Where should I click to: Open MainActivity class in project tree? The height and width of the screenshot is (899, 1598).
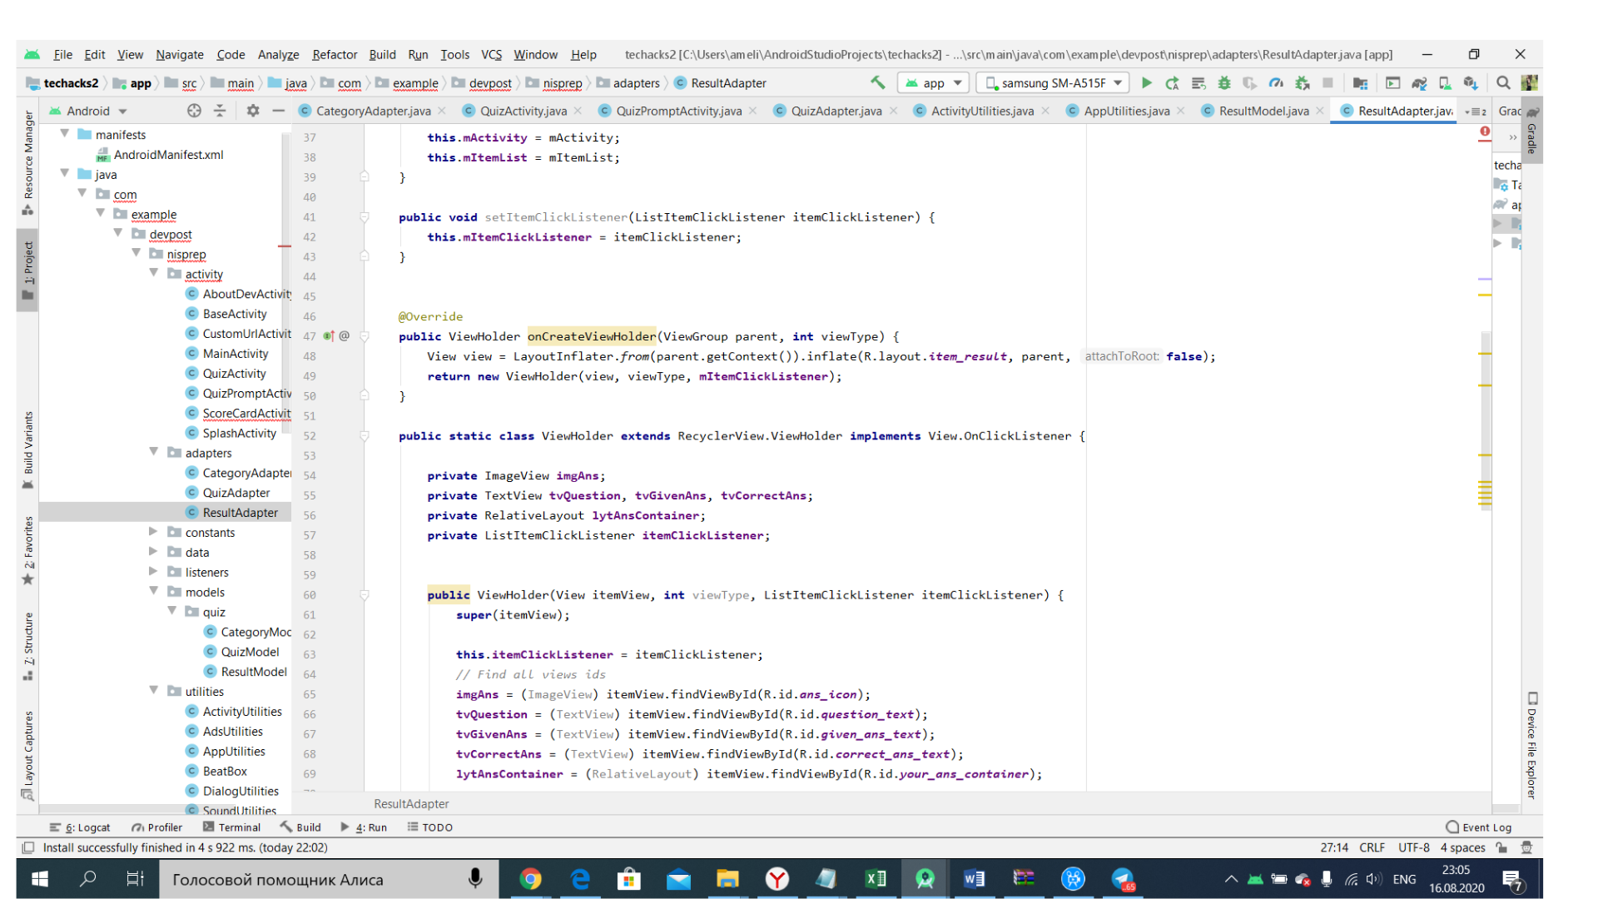coord(236,354)
